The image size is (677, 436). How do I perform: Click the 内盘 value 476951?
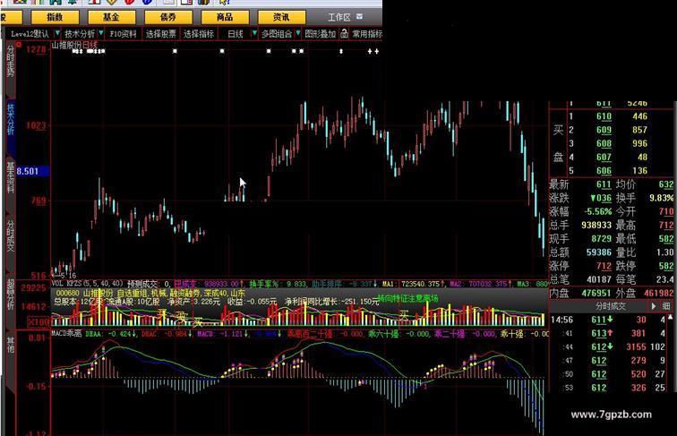coord(596,293)
